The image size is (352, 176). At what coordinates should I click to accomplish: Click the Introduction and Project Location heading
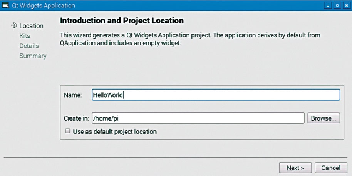point(122,20)
